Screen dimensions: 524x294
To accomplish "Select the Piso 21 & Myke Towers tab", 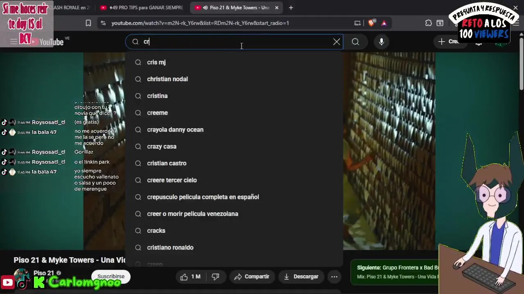I will click(x=235, y=8).
